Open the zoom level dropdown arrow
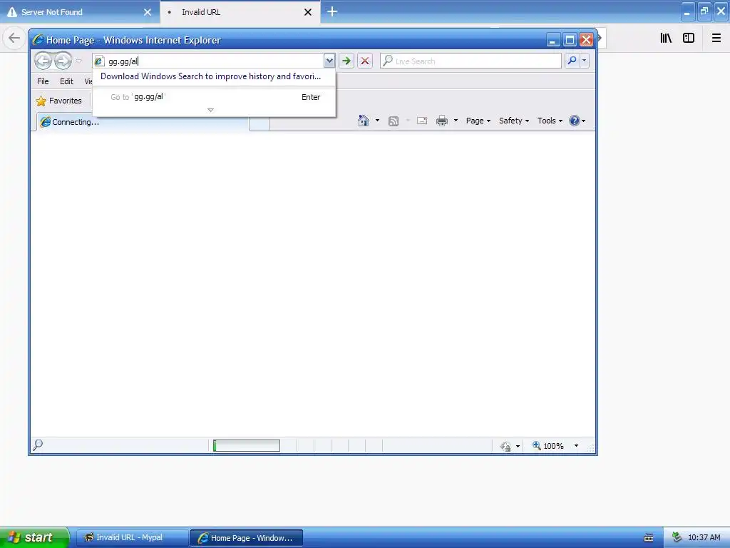Viewport: 730px width, 548px height. point(576,446)
